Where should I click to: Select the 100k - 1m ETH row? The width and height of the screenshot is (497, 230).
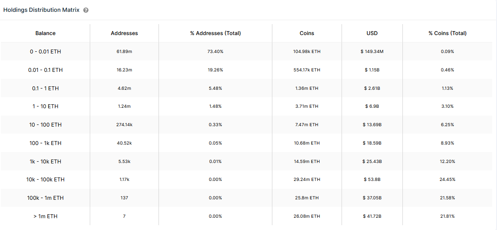click(x=246, y=198)
